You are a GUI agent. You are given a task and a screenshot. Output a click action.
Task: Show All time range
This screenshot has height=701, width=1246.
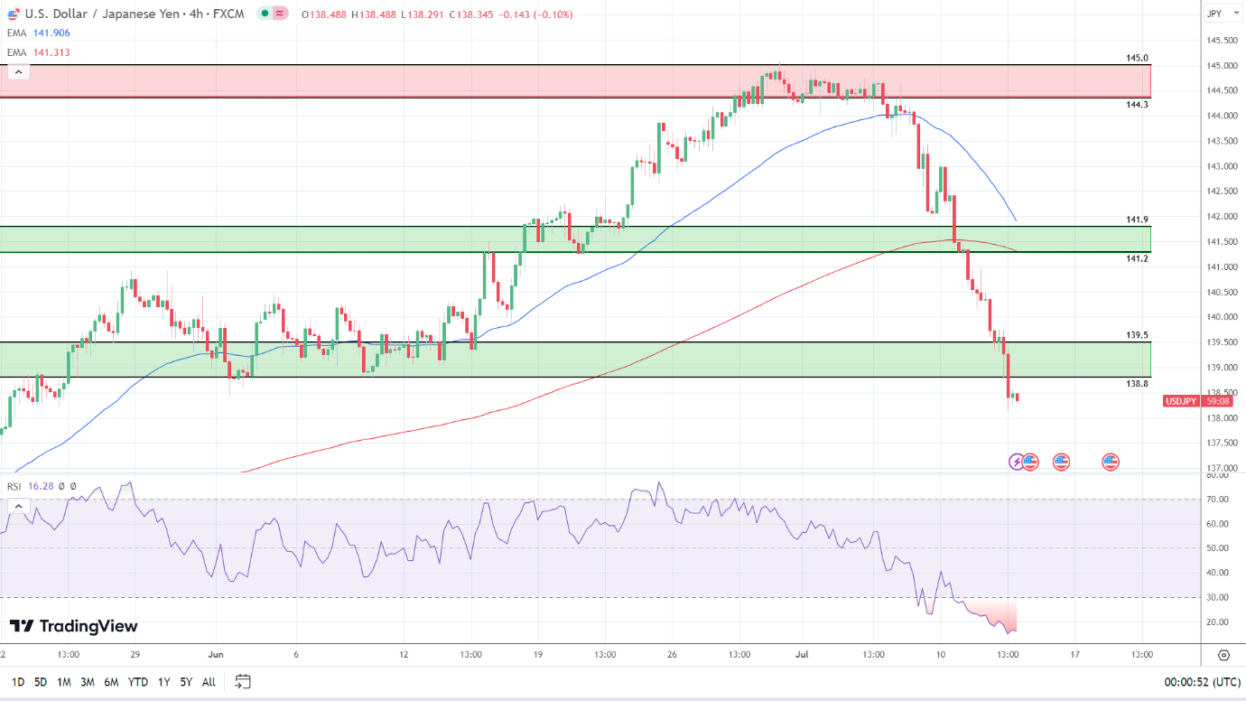click(209, 682)
